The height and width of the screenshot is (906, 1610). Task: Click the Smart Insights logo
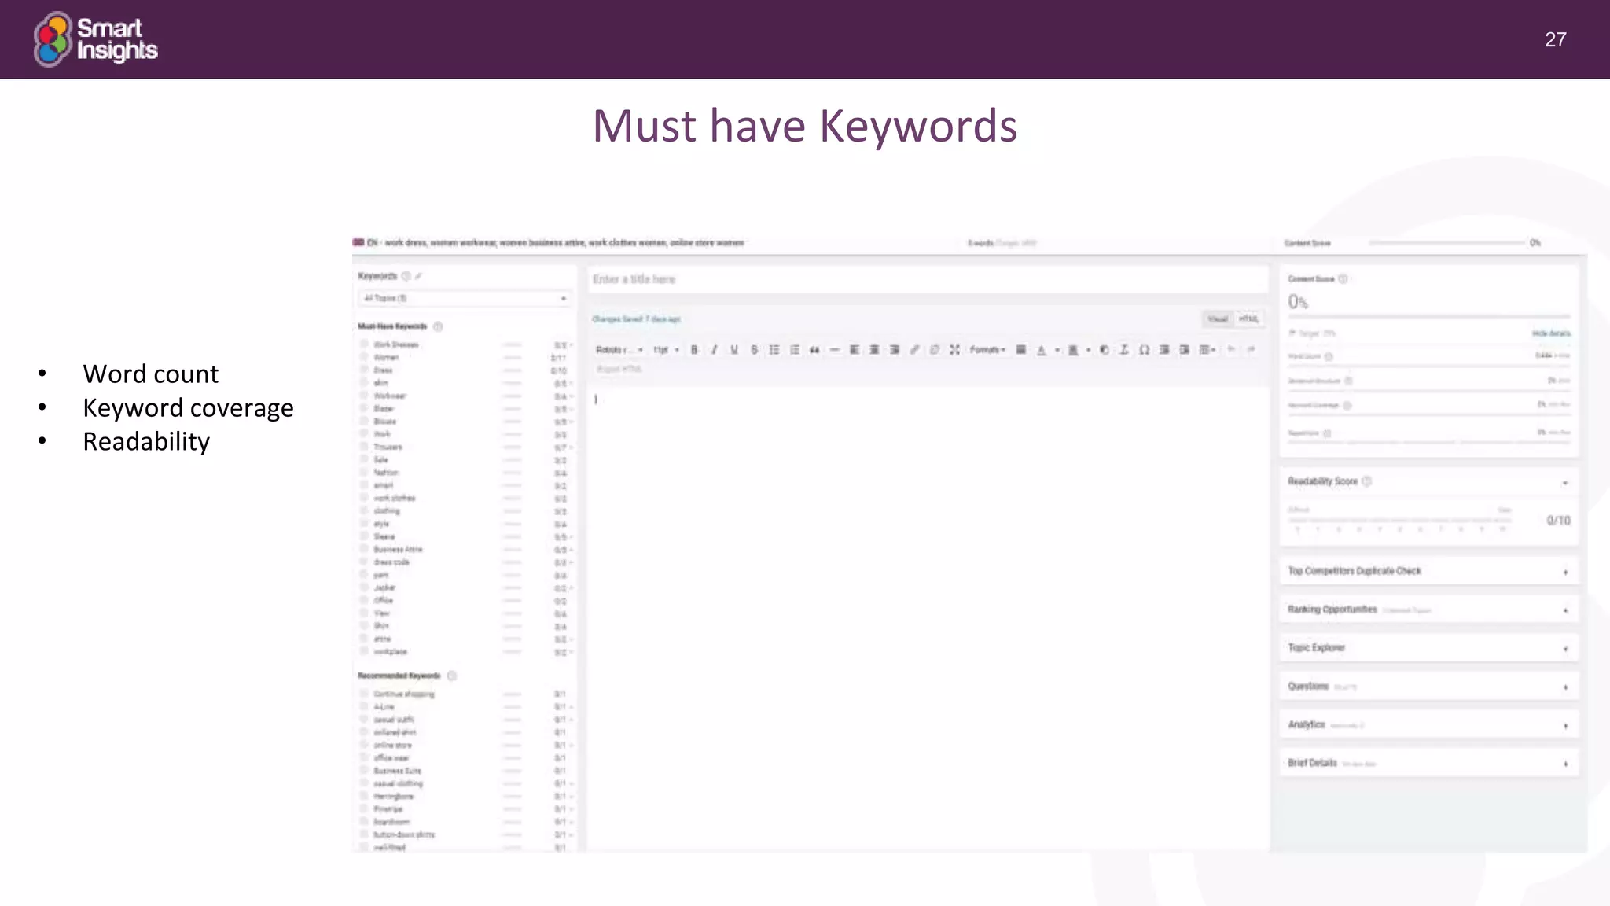coord(95,39)
